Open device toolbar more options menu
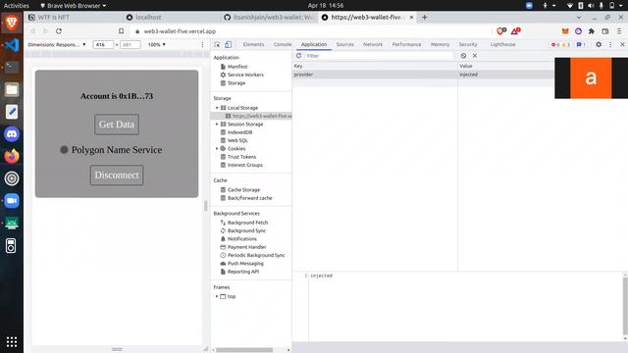628x353 pixels. point(202,44)
